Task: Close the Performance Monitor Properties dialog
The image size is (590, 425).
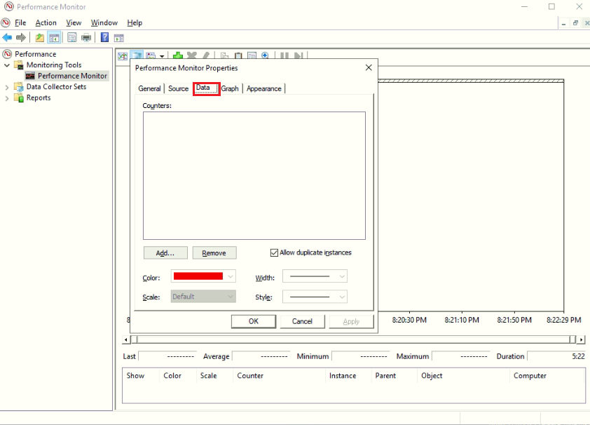Action: 369,67
